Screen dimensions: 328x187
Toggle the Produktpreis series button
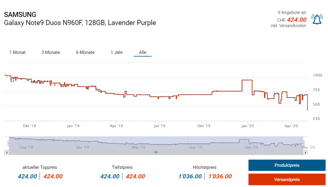tap(287, 165)
